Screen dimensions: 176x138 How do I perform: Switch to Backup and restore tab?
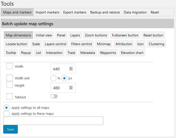[105, 12]
